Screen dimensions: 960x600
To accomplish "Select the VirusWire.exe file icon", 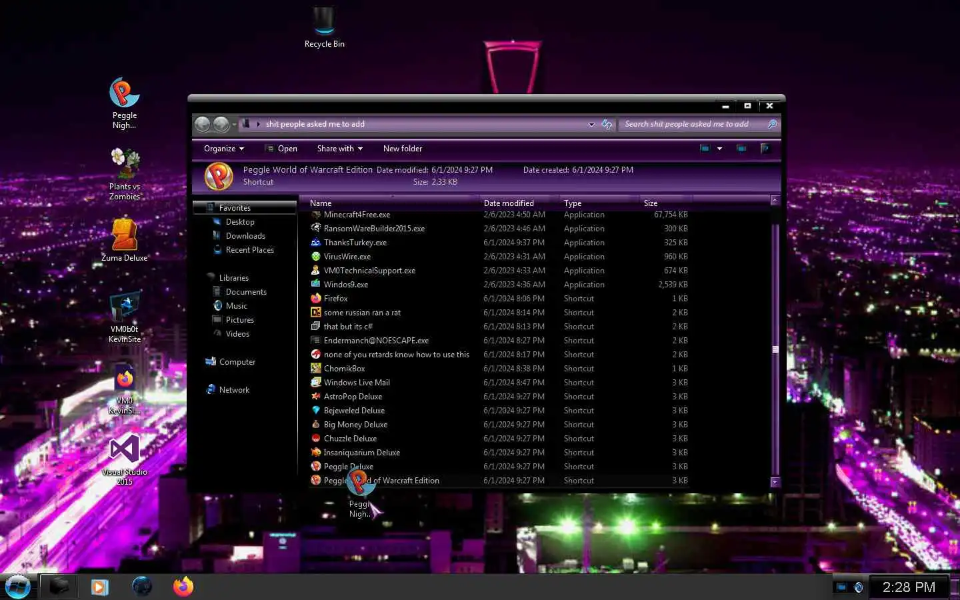I will point(316,257).
